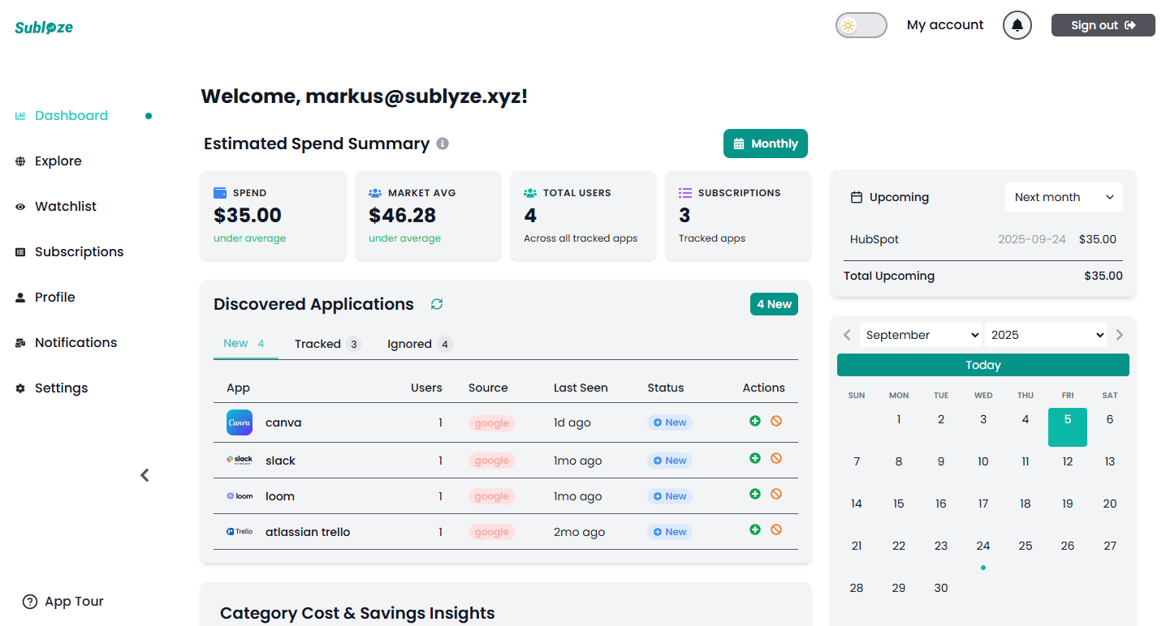Open notifications via the bell icon

pyautogui.click(x=1017, y=25)
